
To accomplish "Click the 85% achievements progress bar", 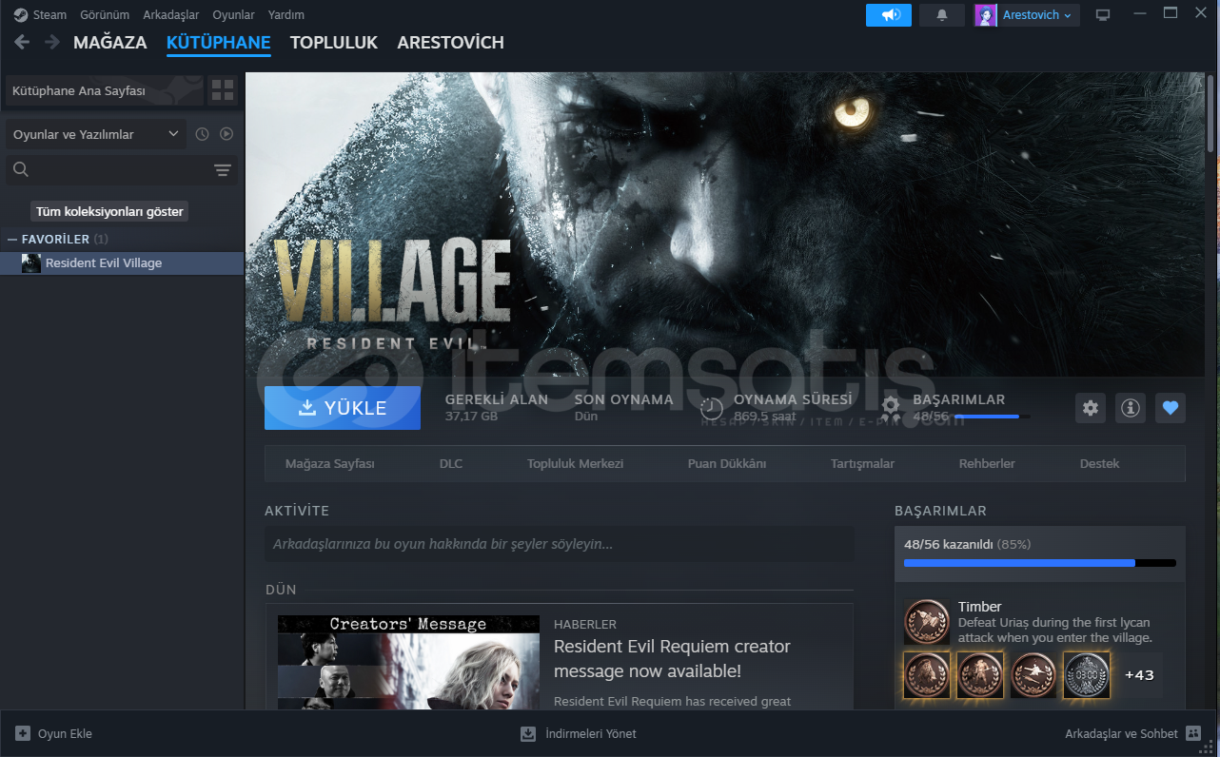I will pyautogui.click(x=1040, y=563).
